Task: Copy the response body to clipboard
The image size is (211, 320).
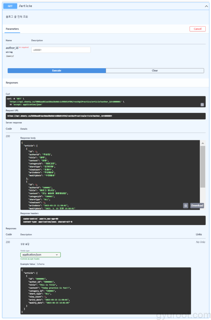Action: point(185,206)
